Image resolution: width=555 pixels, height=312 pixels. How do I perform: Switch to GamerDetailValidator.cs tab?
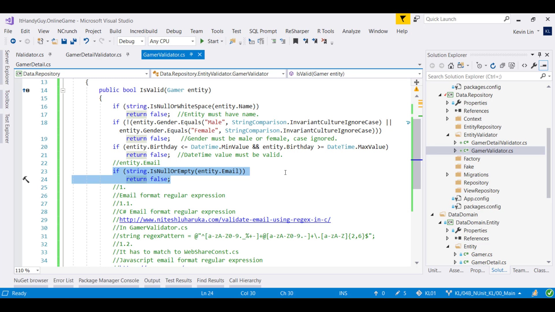[93, 55]
